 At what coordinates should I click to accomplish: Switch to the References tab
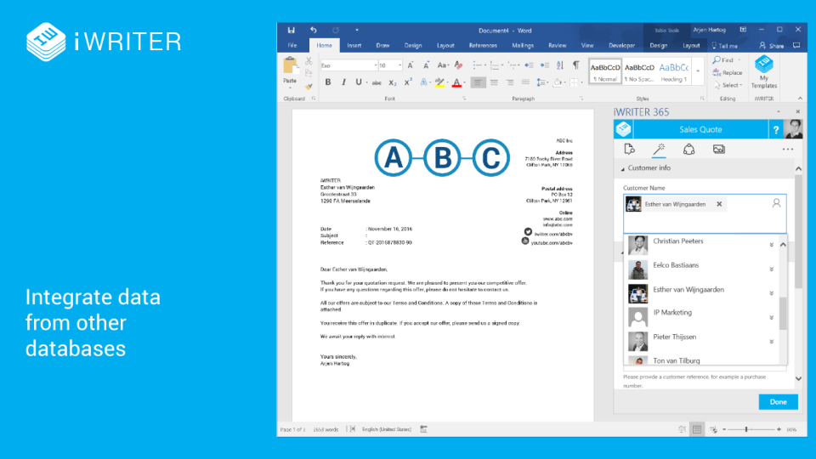[x=483, y=46]
